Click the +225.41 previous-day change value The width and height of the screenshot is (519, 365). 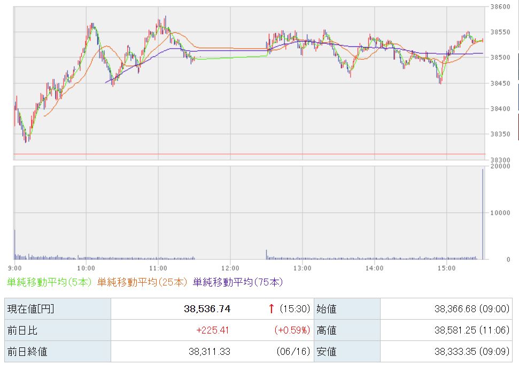coord(213,330)
